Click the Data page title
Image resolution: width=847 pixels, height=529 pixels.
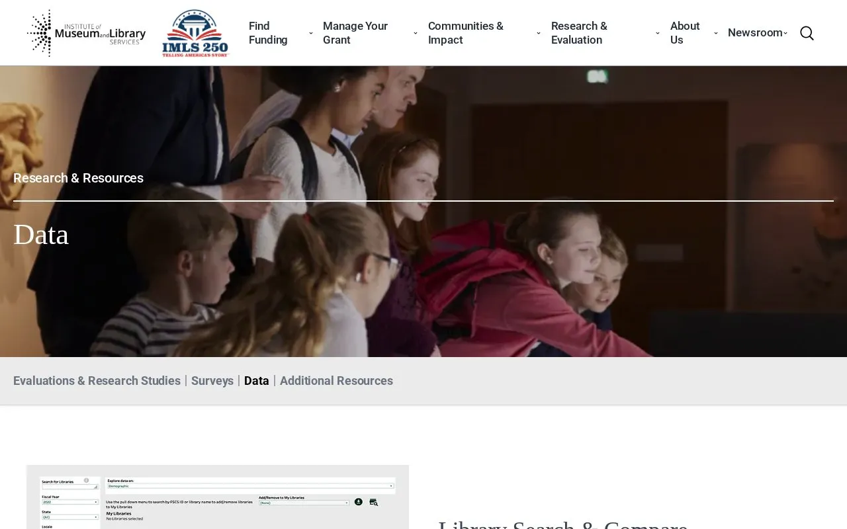click(41, 235)
